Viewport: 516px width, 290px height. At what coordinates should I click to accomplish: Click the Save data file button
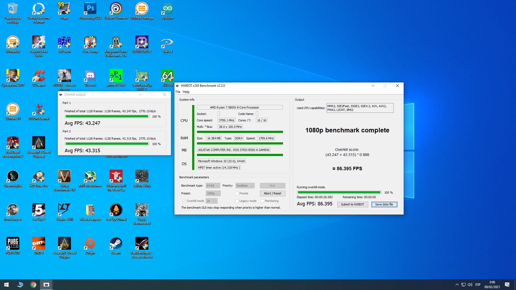click(384, 204)
